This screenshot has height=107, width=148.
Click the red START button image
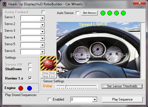coord(48,63)
